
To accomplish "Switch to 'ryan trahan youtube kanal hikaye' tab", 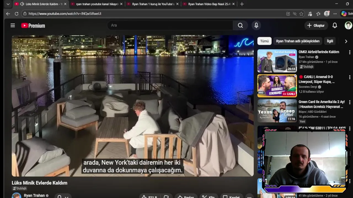I will [97, 4].
